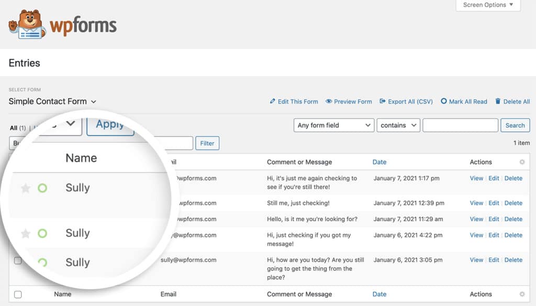Click the gear icon in the table header
Viewport: 536px width, 306px height.
pyautogui.click(x=522, y=162)
